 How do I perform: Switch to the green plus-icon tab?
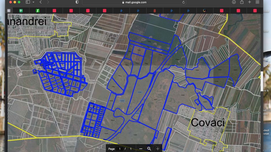[21, 11]
